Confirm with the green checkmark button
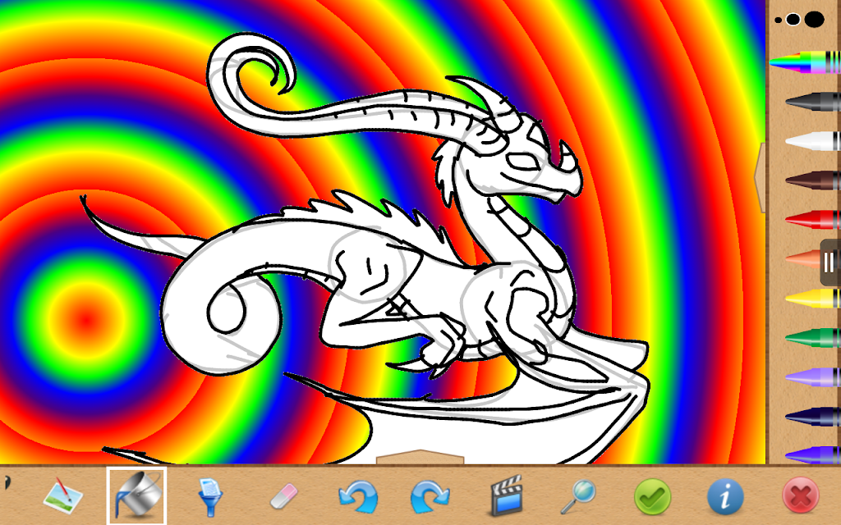Screen dimensions: 841x525 (652, 496)
